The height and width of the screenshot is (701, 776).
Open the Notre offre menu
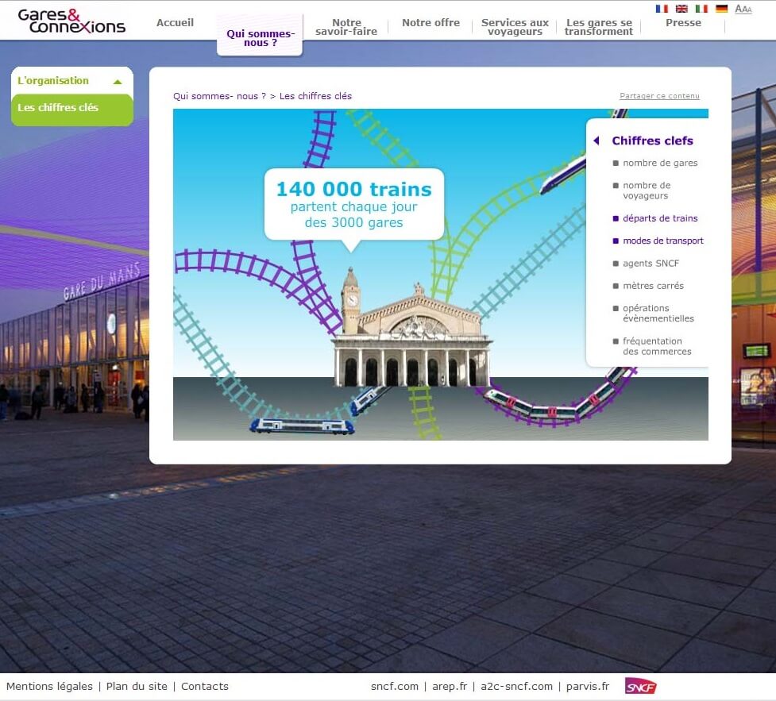430,23
